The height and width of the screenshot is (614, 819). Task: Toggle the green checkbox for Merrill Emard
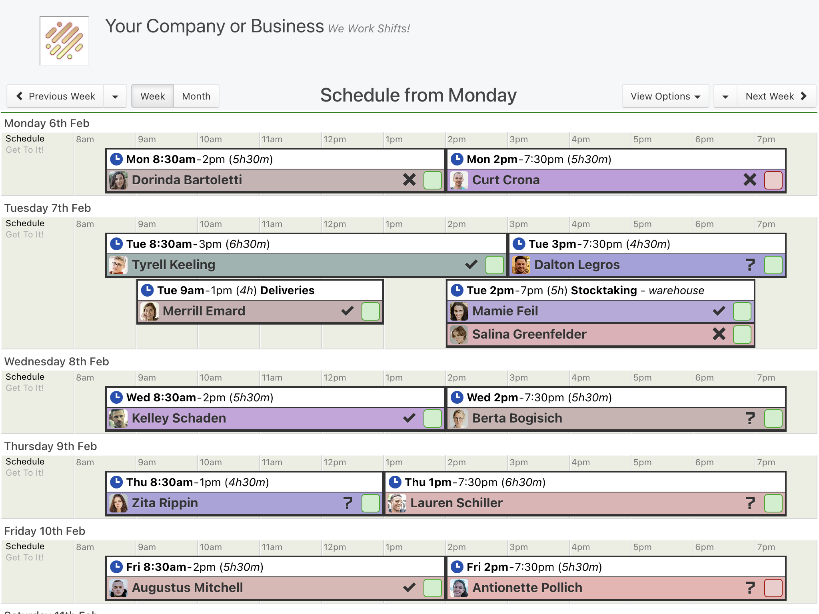(371, 311)
